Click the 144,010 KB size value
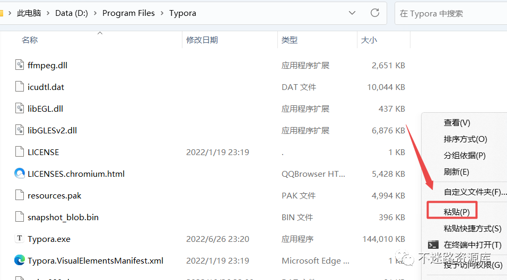Image resolution: width=507 pixels, height=280 pixels. coord(384,239)
